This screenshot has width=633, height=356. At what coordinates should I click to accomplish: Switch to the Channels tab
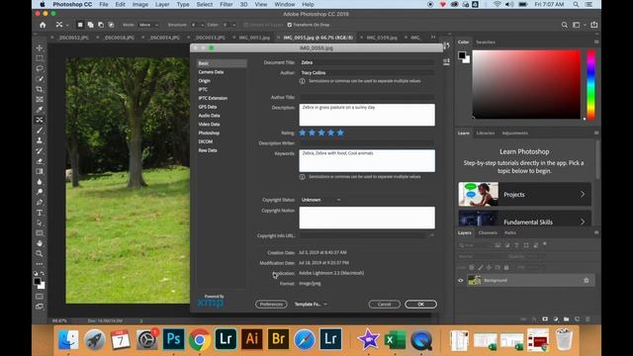pos(488,233)
